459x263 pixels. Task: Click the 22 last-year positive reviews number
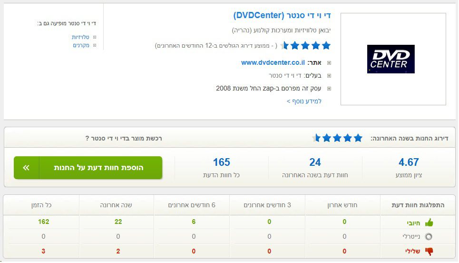tap(118, 222)
